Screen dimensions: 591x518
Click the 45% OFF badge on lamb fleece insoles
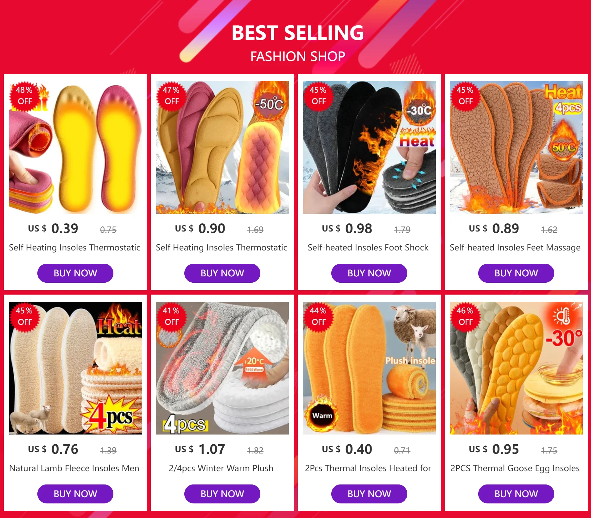(x=24, y=317)
